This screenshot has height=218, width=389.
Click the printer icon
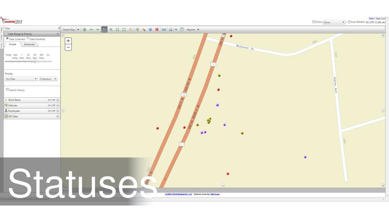(x=171, y=30)
